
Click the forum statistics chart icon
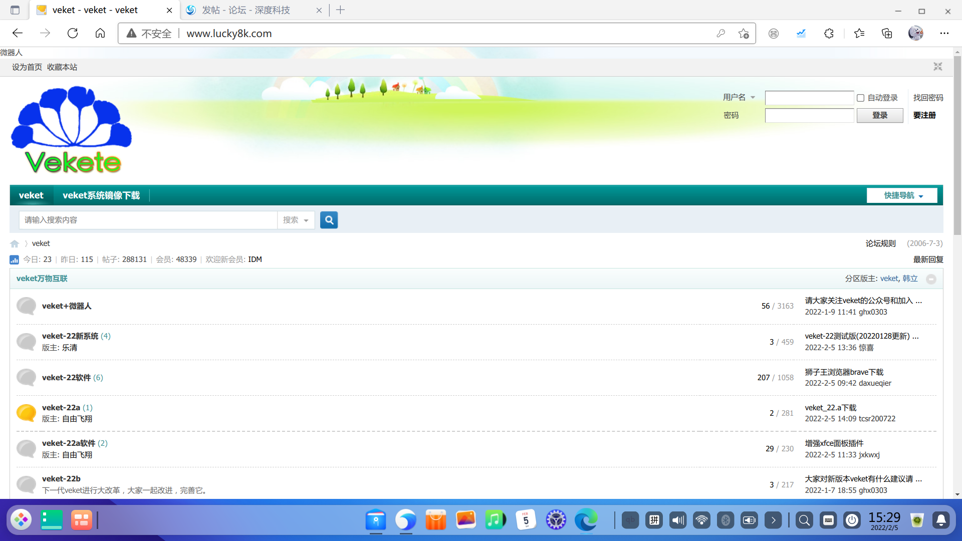tap(14, 259)
